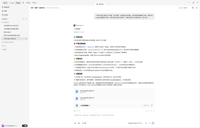The image size is (200, 128).
Task: Expand the 2 个文件已更改 changed files card
Action: point(114,105)
